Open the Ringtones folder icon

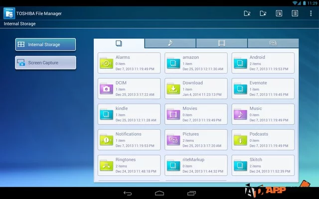pyautogui.click(x=106, y=166)
